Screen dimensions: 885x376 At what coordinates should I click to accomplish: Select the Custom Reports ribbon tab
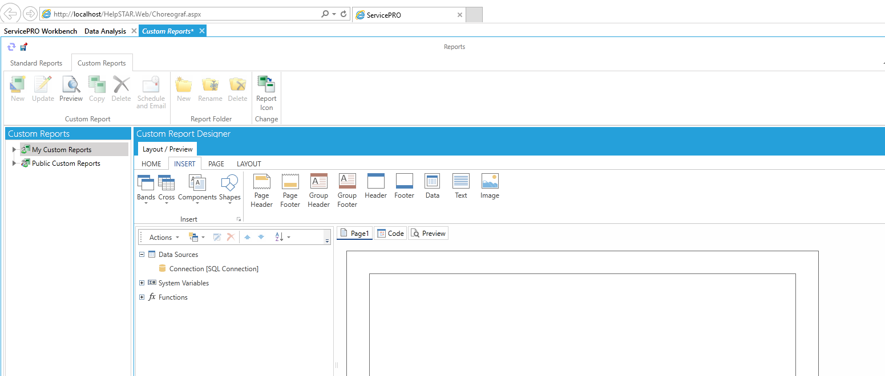[102, 63]
